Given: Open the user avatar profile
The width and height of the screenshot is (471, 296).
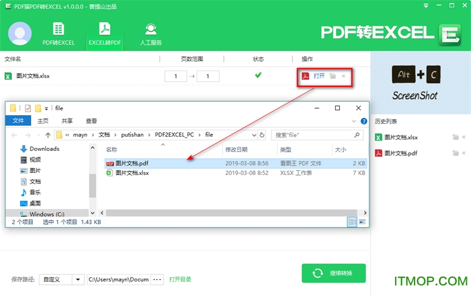Looking at the screenshot, I should (20, 33).
